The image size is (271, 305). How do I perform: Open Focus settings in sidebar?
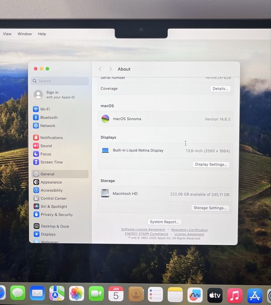click(42, 154)
